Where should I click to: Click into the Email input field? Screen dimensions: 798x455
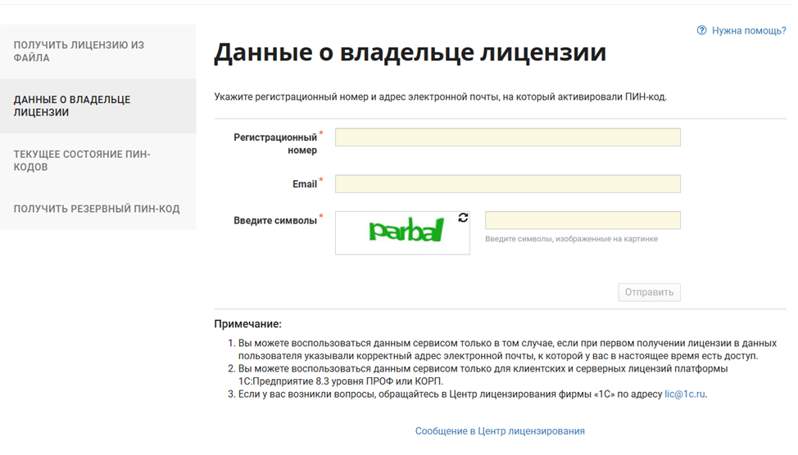507,184
